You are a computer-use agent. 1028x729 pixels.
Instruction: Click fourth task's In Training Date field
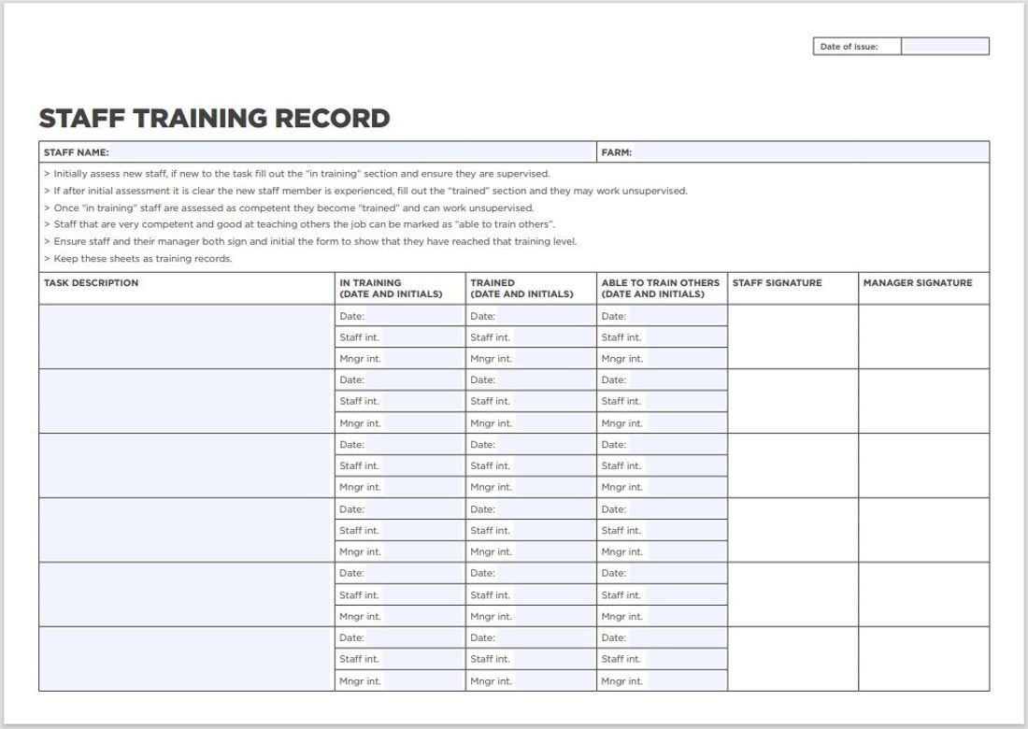tap(414, 508)
